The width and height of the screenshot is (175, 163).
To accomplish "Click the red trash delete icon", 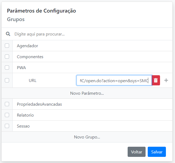I will pos(156,80).
